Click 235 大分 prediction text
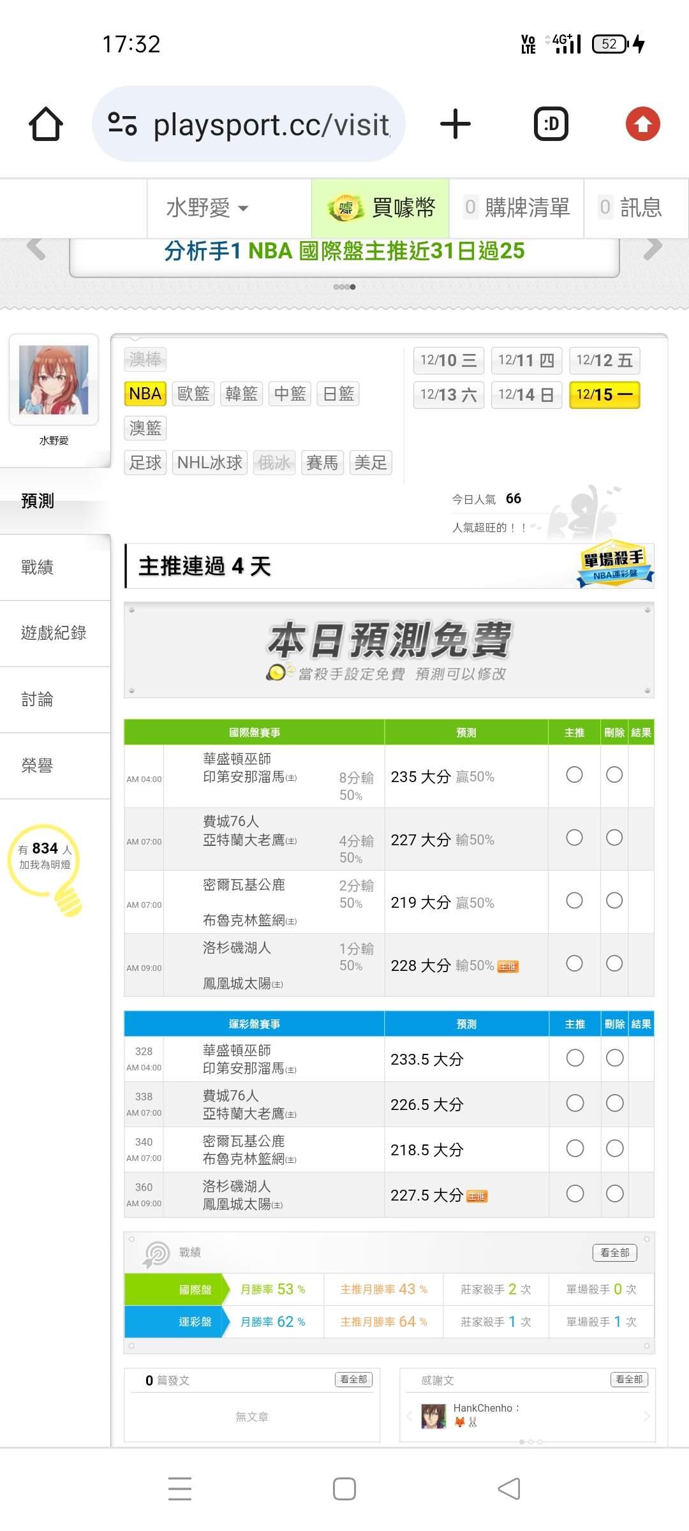Screen dimensions: 689x1531 click(420, 777)
